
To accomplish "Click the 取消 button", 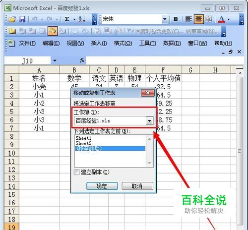I will coord(137,186).
